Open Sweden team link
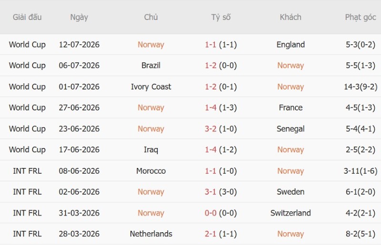The height and width of the screenshot is (246, 381). 291,192
